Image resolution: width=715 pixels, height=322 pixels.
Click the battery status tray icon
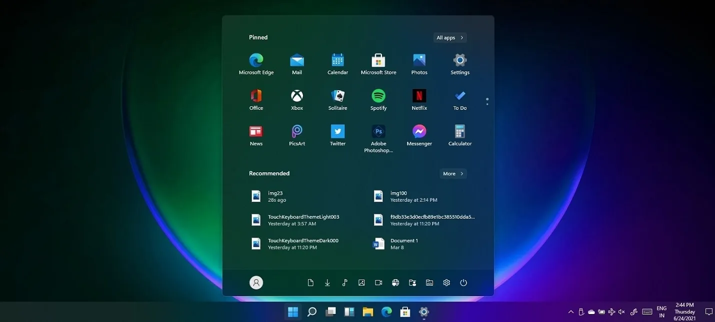point(601,312)
